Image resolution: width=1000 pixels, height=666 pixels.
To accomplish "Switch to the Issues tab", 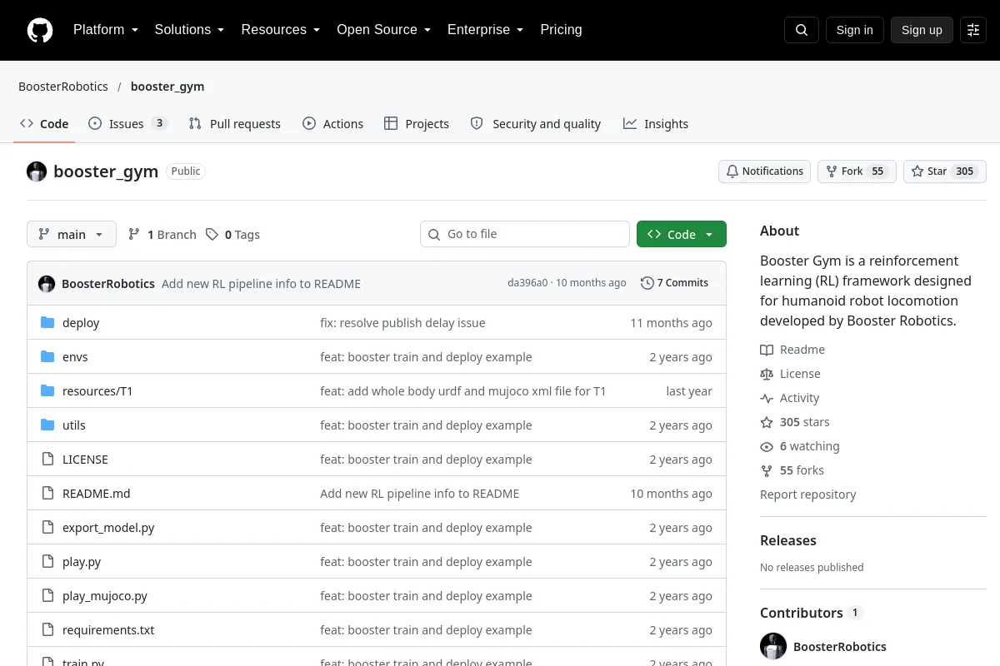I will pos(128,124).
